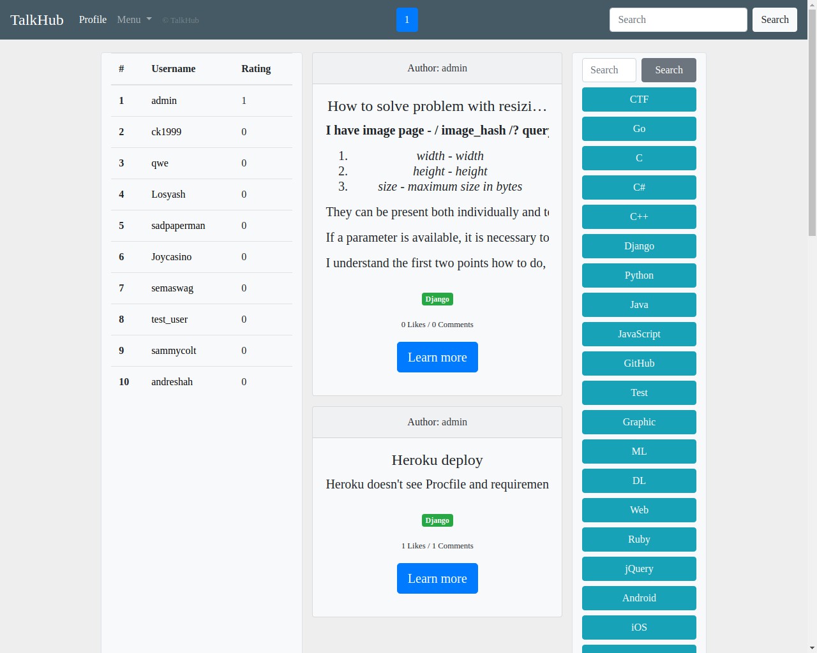Viewport: 817px width, 653px height.
Task: Click the scrollbar down arrow
Action: [x=812, y=648]
